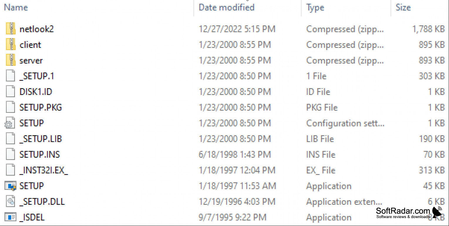Select the _SETUP.LIB file name

tap(41, 139)
